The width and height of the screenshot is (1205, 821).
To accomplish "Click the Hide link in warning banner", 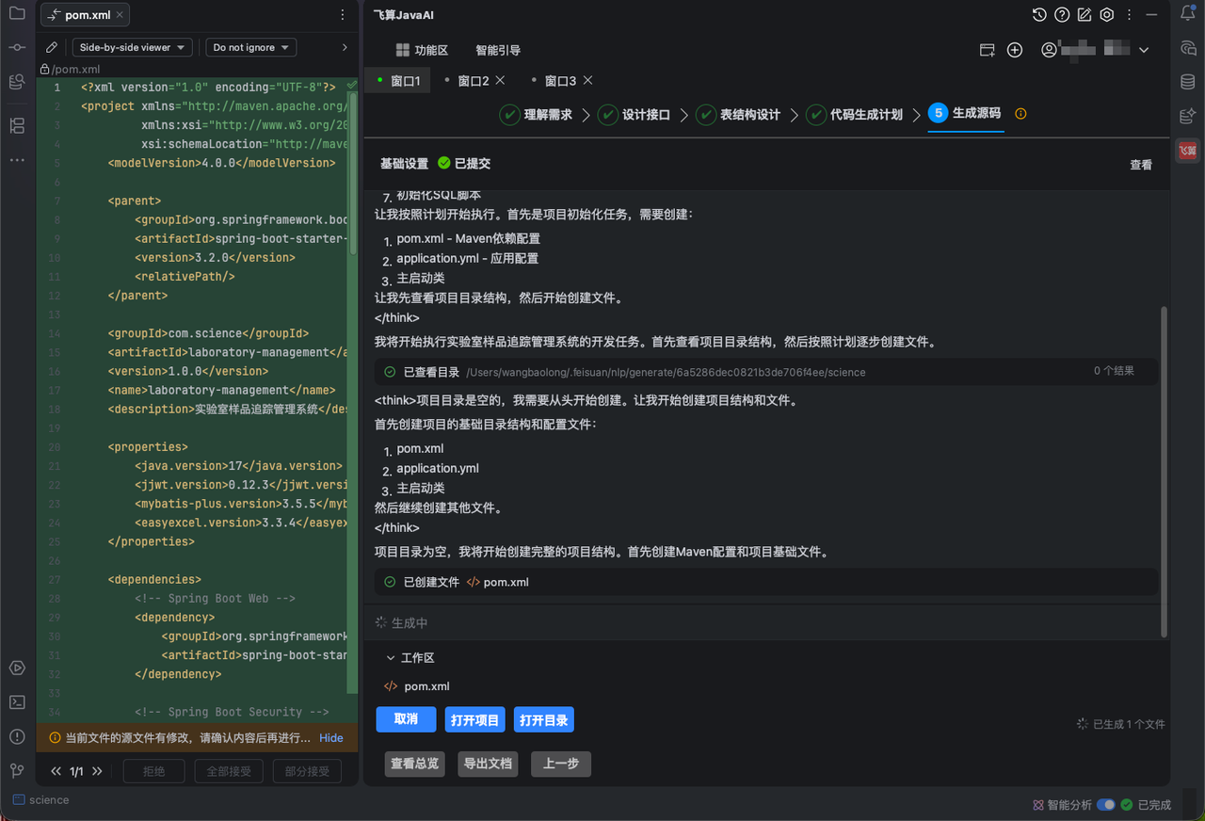I will tap(331, 738).
